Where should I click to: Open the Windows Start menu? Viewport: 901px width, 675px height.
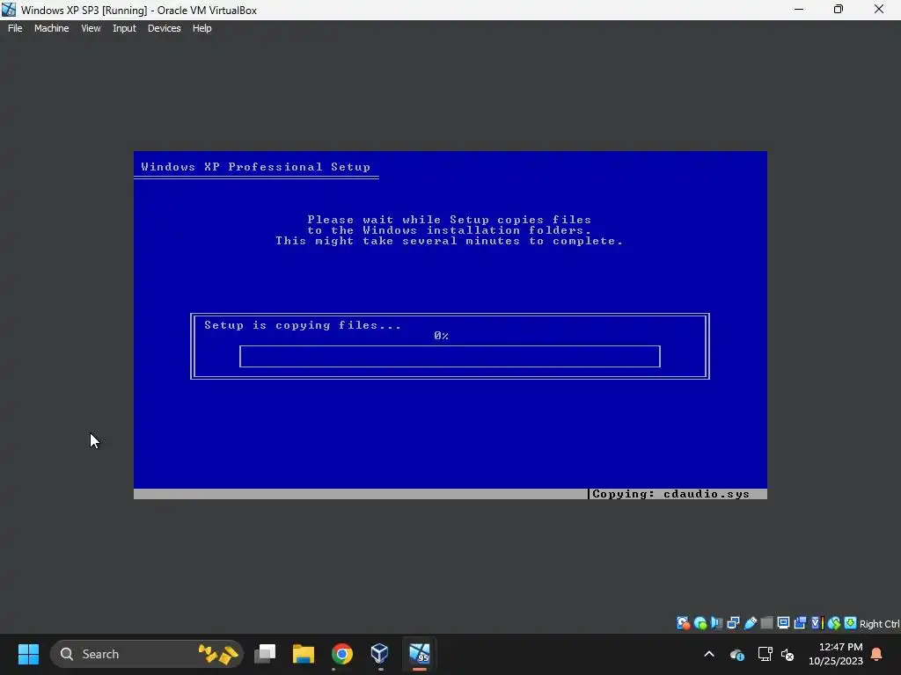pyautogui.click(x=28, y=654)
